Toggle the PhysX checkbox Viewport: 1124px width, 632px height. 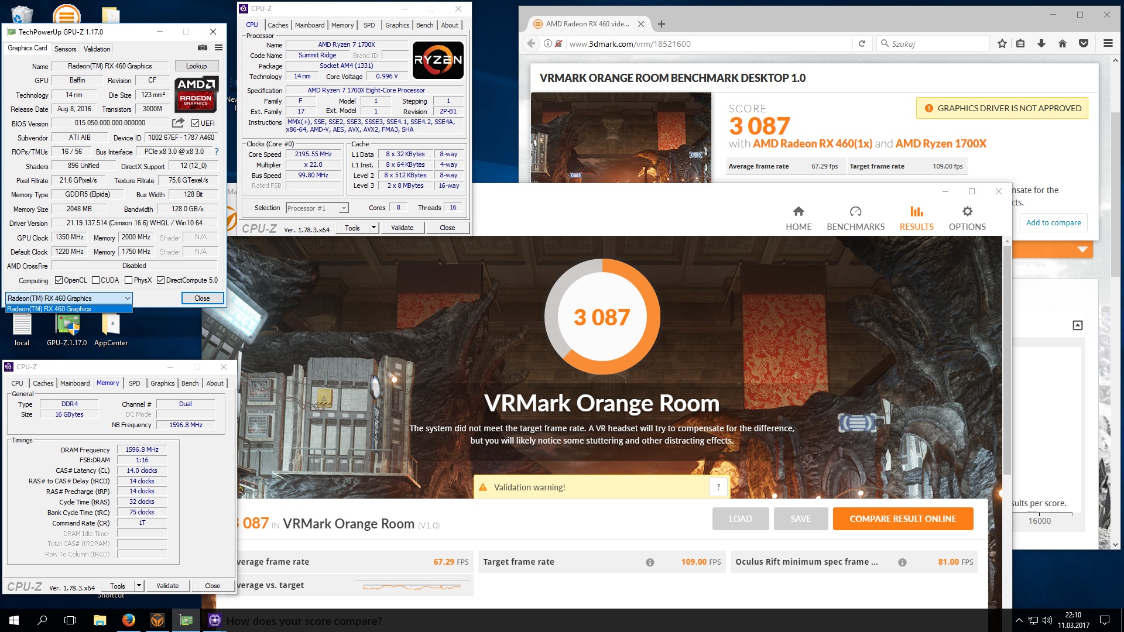128,280
